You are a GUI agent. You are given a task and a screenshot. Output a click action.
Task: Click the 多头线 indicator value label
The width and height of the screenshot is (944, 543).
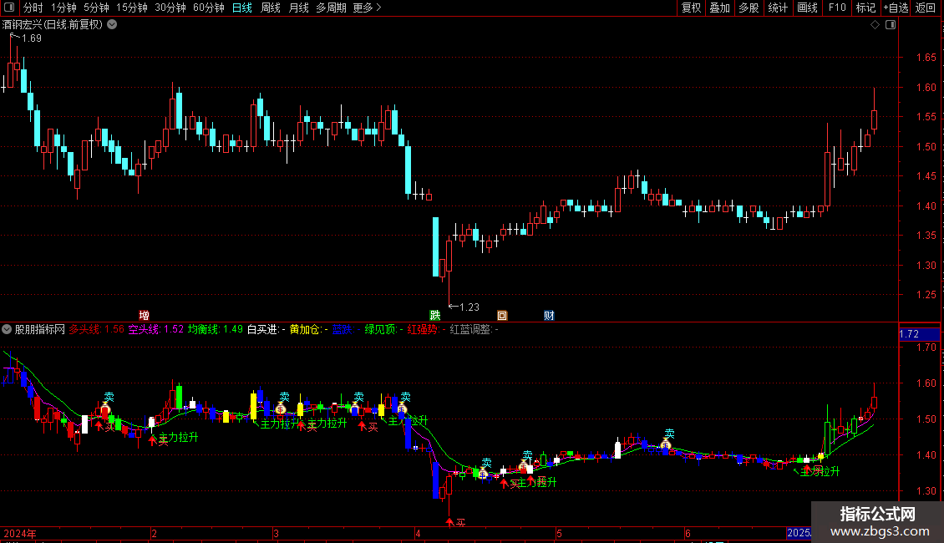[x=96, y=329]
